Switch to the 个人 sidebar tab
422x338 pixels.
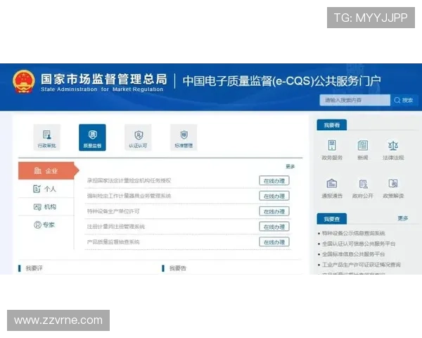point(46,189)
